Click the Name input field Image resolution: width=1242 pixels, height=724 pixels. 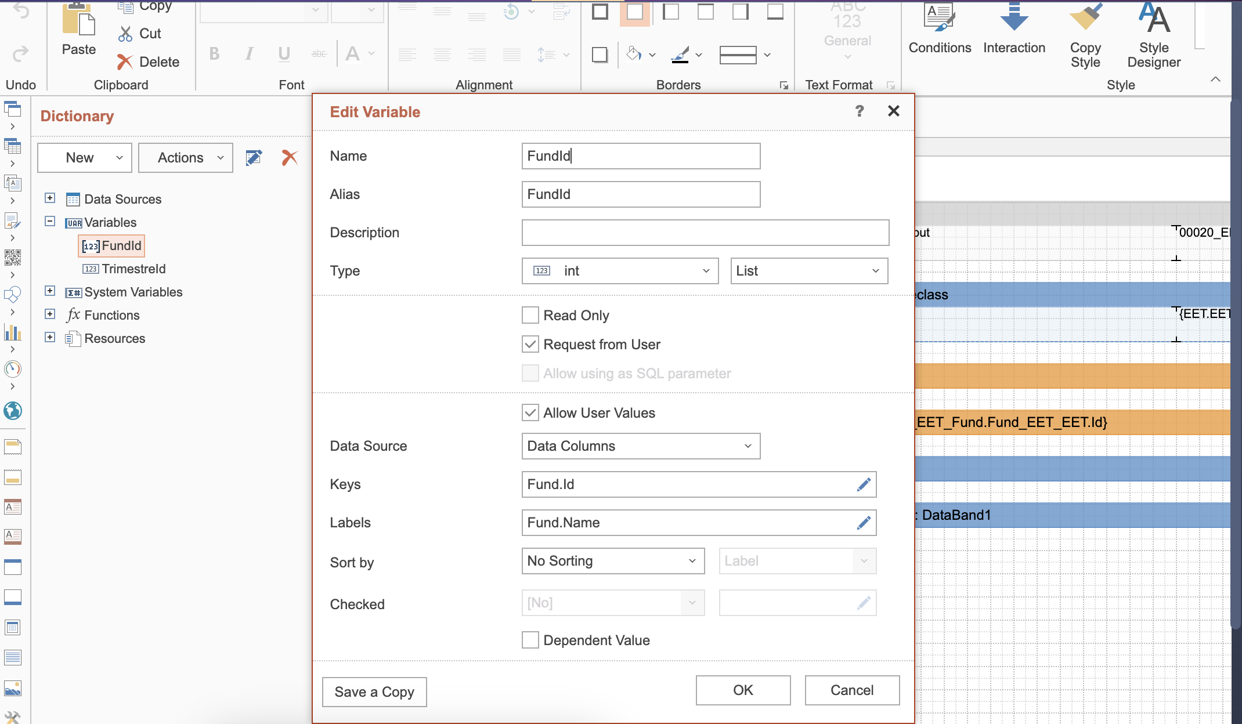pyautogui.click(x=641, y=156)
